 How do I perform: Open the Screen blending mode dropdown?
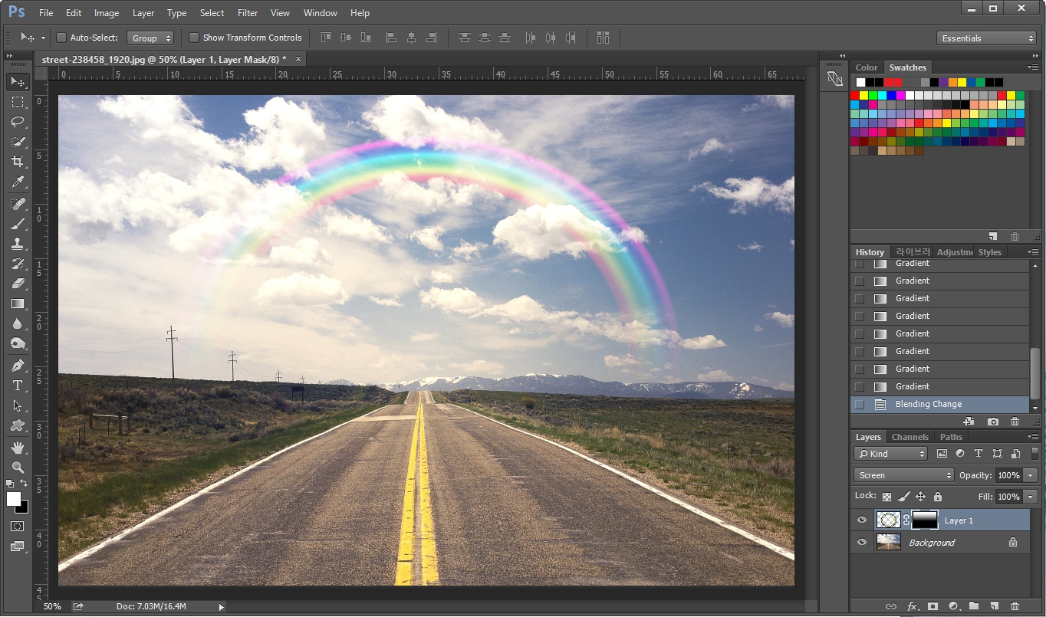click(903, 475)
